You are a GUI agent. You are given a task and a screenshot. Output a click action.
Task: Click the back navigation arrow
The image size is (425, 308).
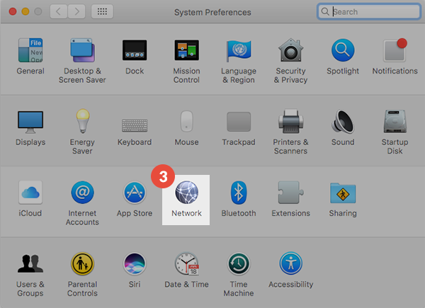58,12
